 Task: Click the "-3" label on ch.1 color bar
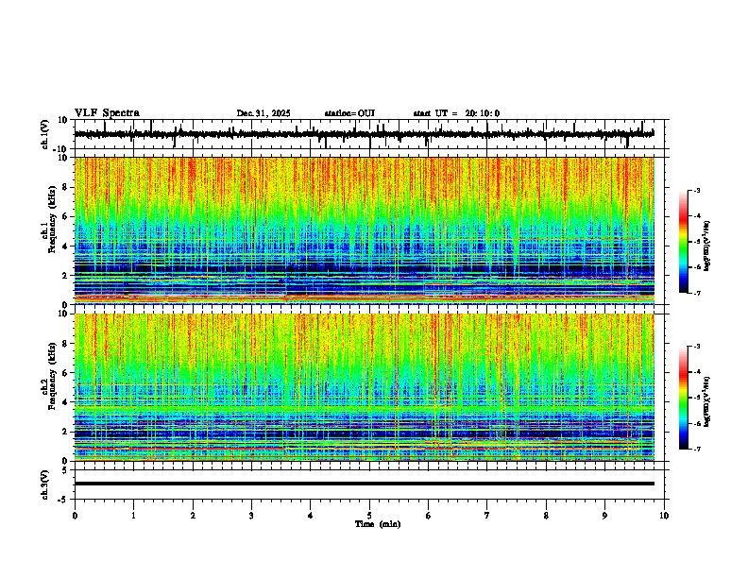[x=696, y=190]
